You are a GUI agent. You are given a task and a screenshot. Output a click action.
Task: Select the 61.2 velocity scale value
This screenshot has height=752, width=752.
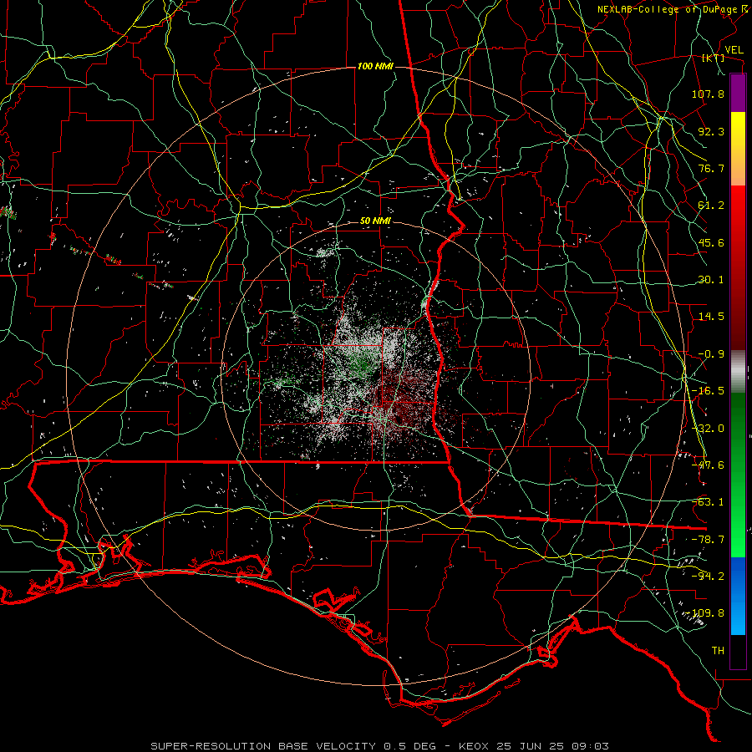pyautogui.click(x=711, y=206)
